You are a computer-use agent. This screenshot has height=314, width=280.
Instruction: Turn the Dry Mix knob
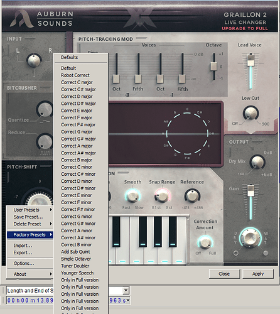pos(257,162)
